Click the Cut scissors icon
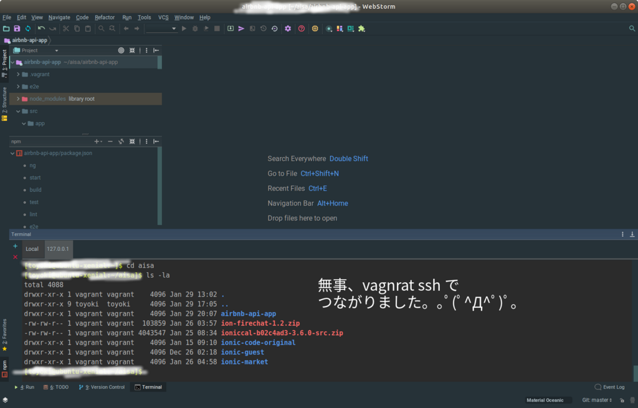Viewport: 638px width, 408px height. click(x=66, y=29)
